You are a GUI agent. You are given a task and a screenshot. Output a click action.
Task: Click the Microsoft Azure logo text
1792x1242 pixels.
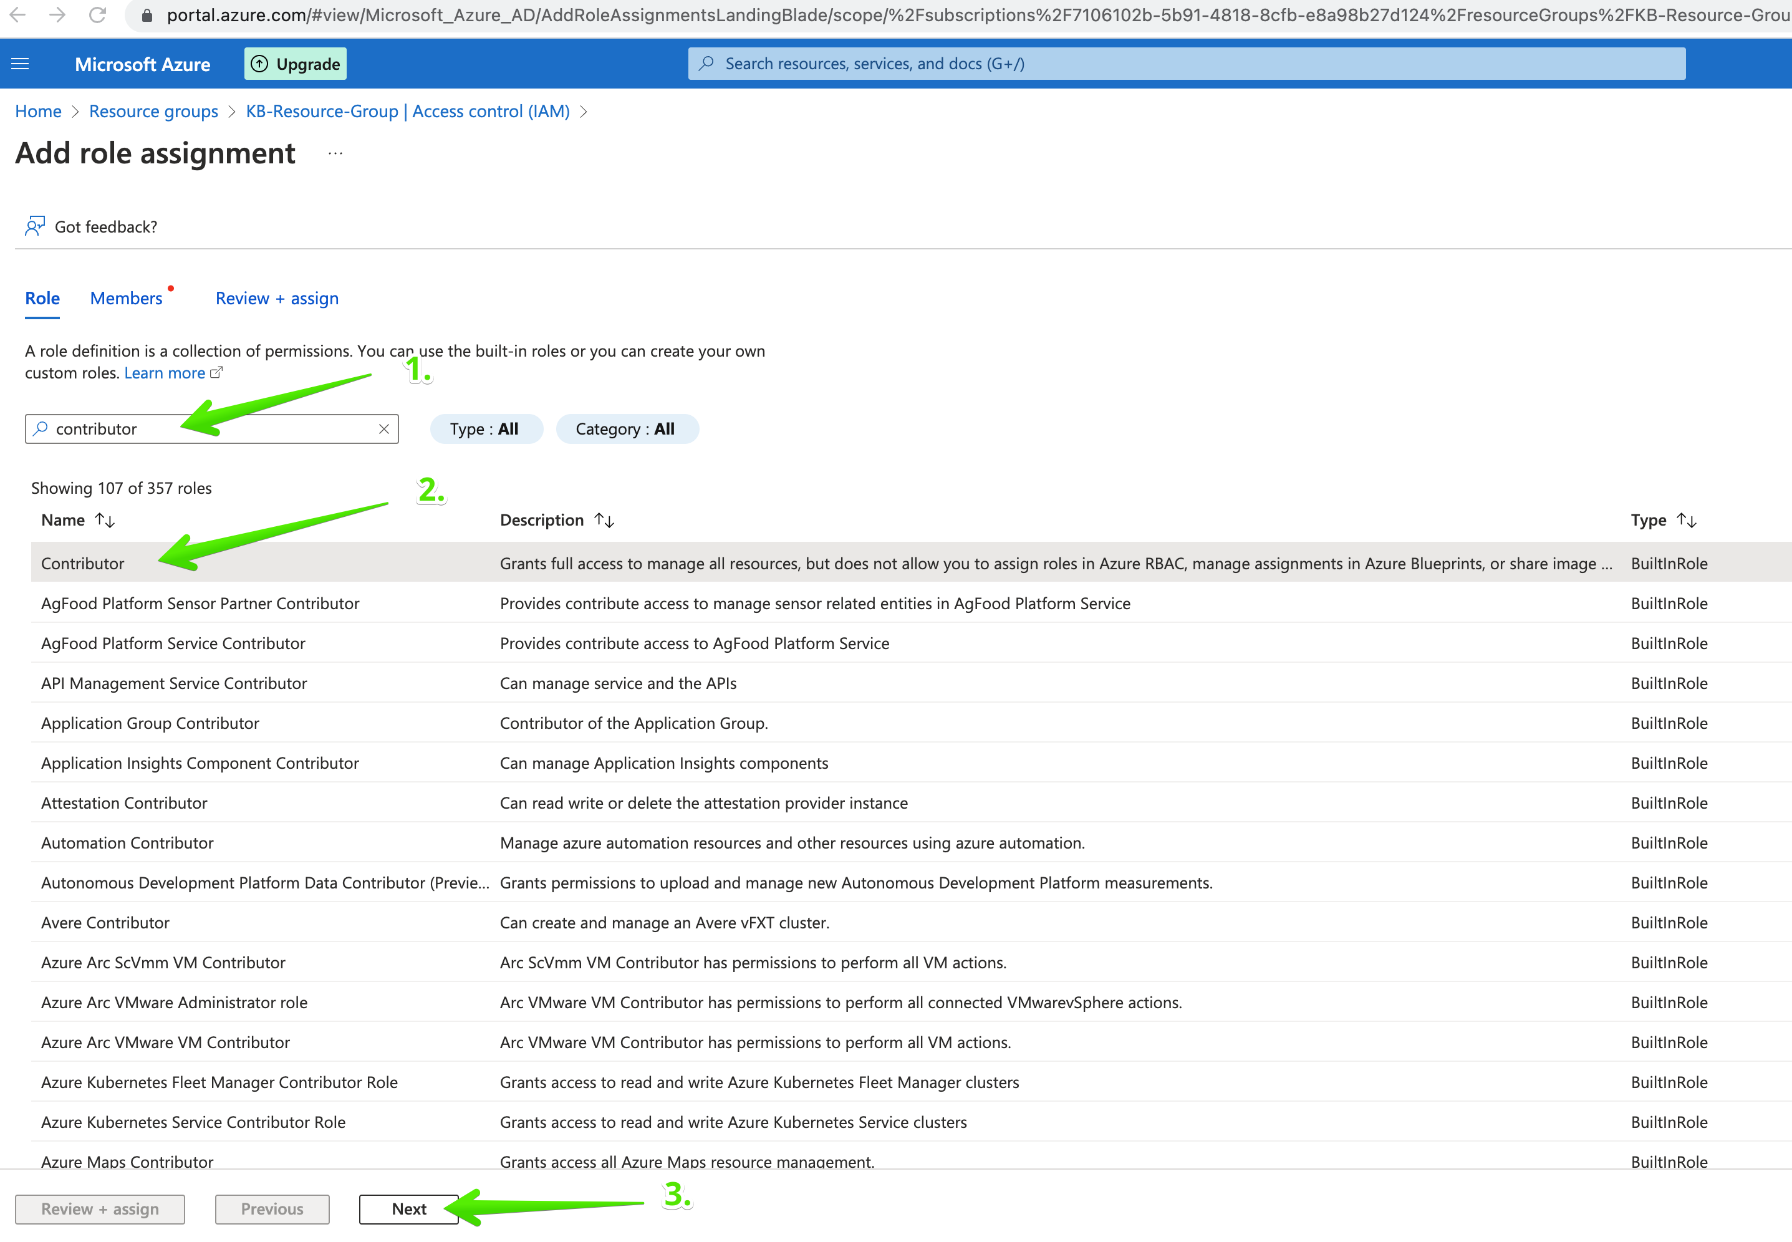[x=142, y=64]
